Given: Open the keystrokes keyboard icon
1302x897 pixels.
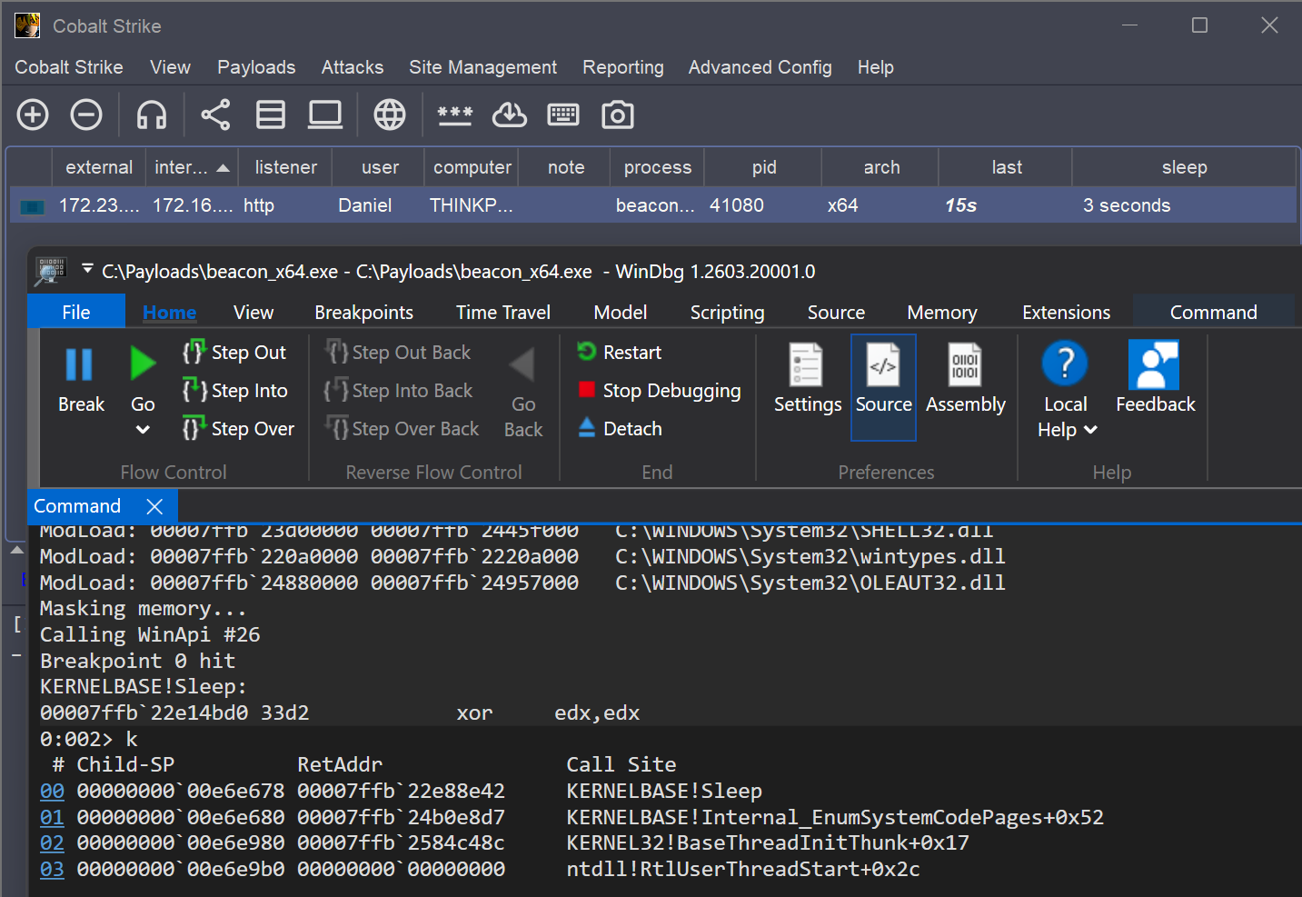Looking at the screenshot, I should coord(563,115).
